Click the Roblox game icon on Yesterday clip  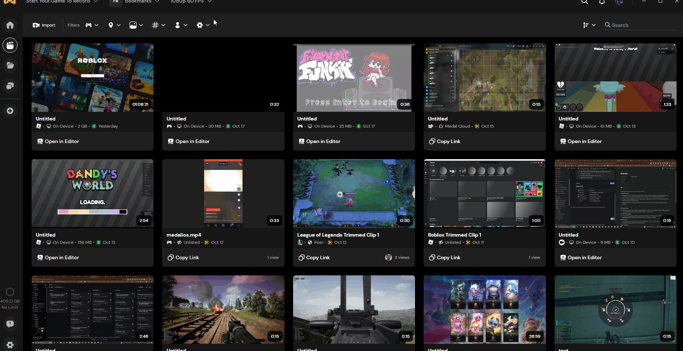pyautogui.click(x=39, y=126)
